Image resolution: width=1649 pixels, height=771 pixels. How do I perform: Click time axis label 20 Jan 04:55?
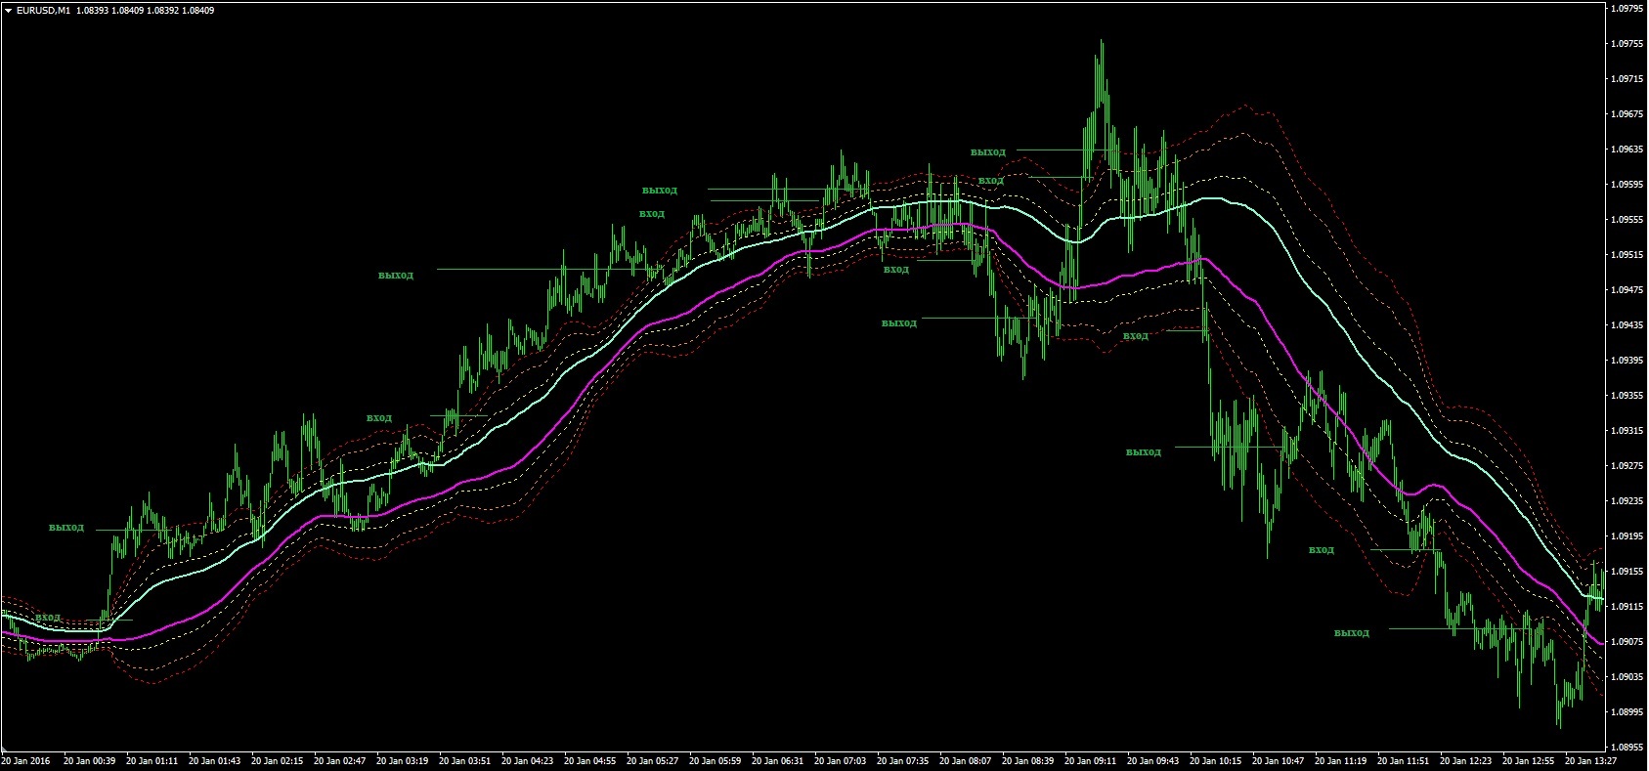[589, 760]
